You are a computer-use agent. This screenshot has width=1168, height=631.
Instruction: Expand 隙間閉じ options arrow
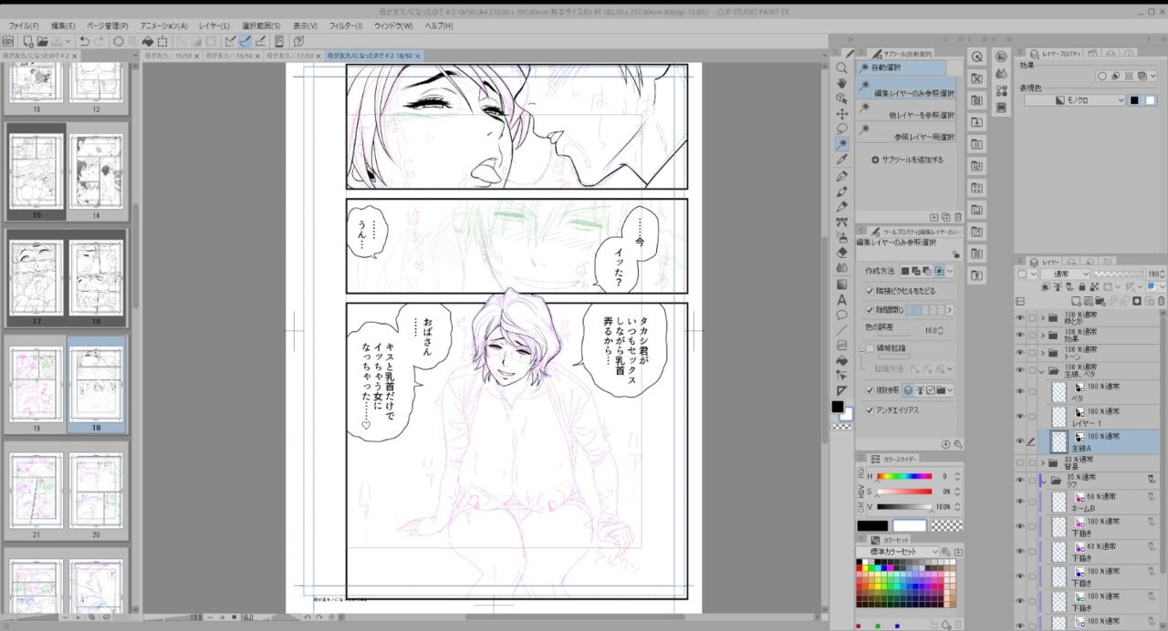pos(949,310)
